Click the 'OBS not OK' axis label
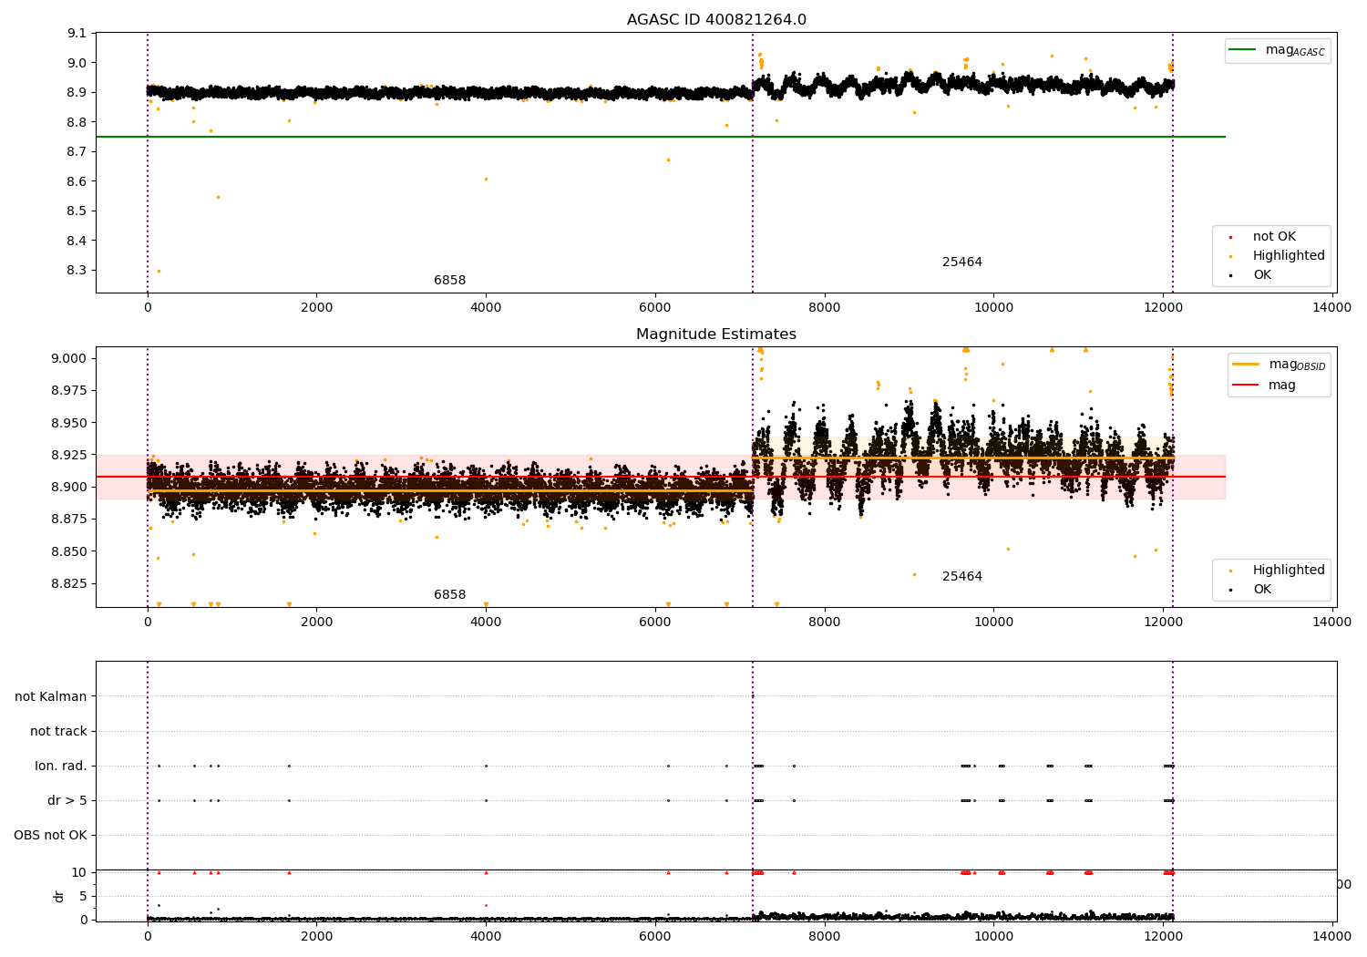The height and width of the screenshot is (957, 1367). tap(50, 835)
